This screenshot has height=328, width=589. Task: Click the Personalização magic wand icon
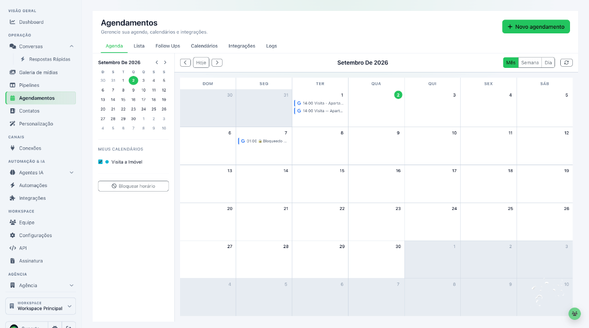13,124
